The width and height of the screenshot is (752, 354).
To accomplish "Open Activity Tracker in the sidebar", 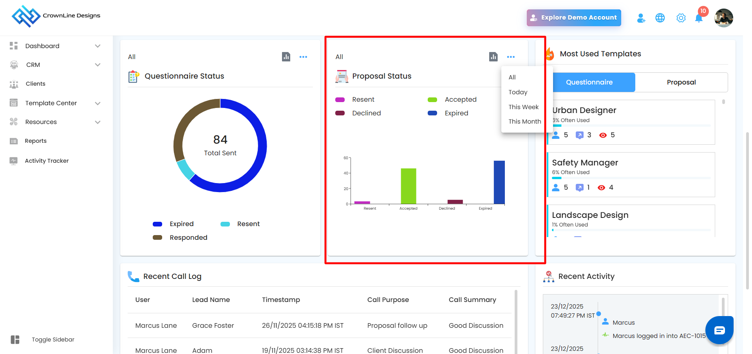I will click(x=47, y=161).
